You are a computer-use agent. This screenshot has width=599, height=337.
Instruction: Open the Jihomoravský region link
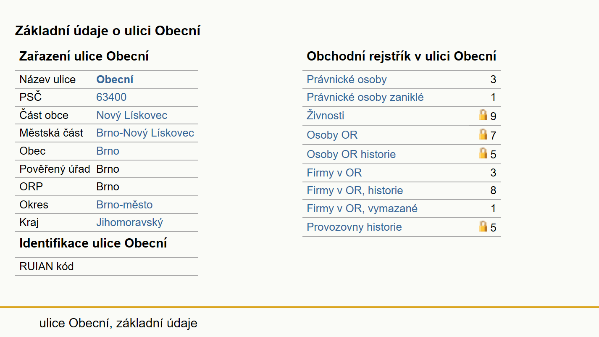(x=130, y=223)
